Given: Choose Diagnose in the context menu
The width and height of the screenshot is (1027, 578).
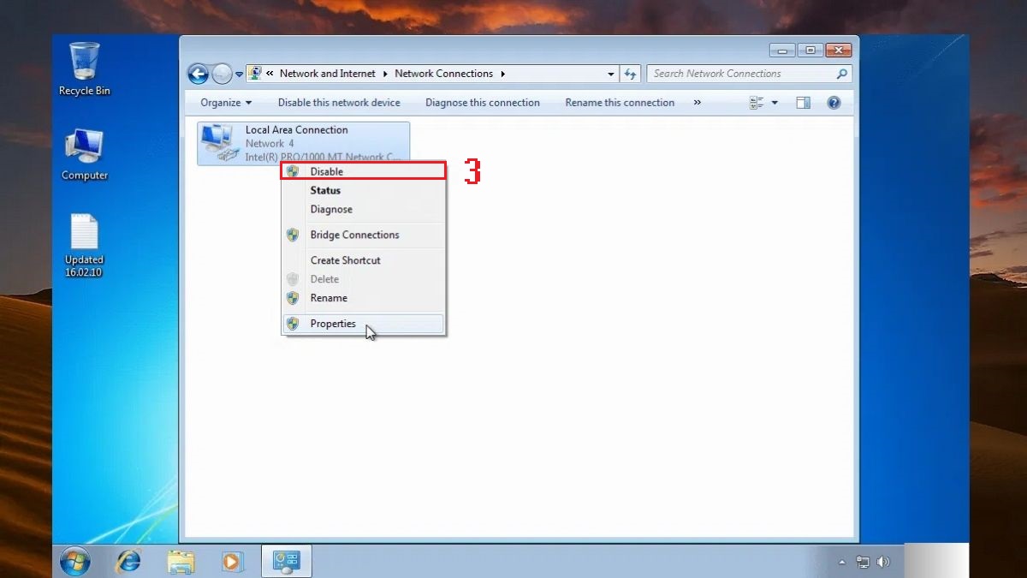Looking at the screenshot, I should pos(364,209).
